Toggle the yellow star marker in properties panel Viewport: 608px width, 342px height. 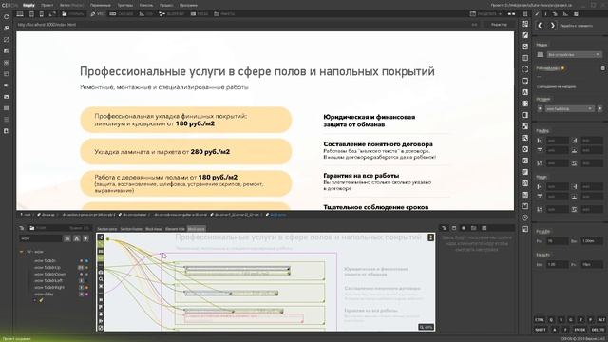[563, 68]
